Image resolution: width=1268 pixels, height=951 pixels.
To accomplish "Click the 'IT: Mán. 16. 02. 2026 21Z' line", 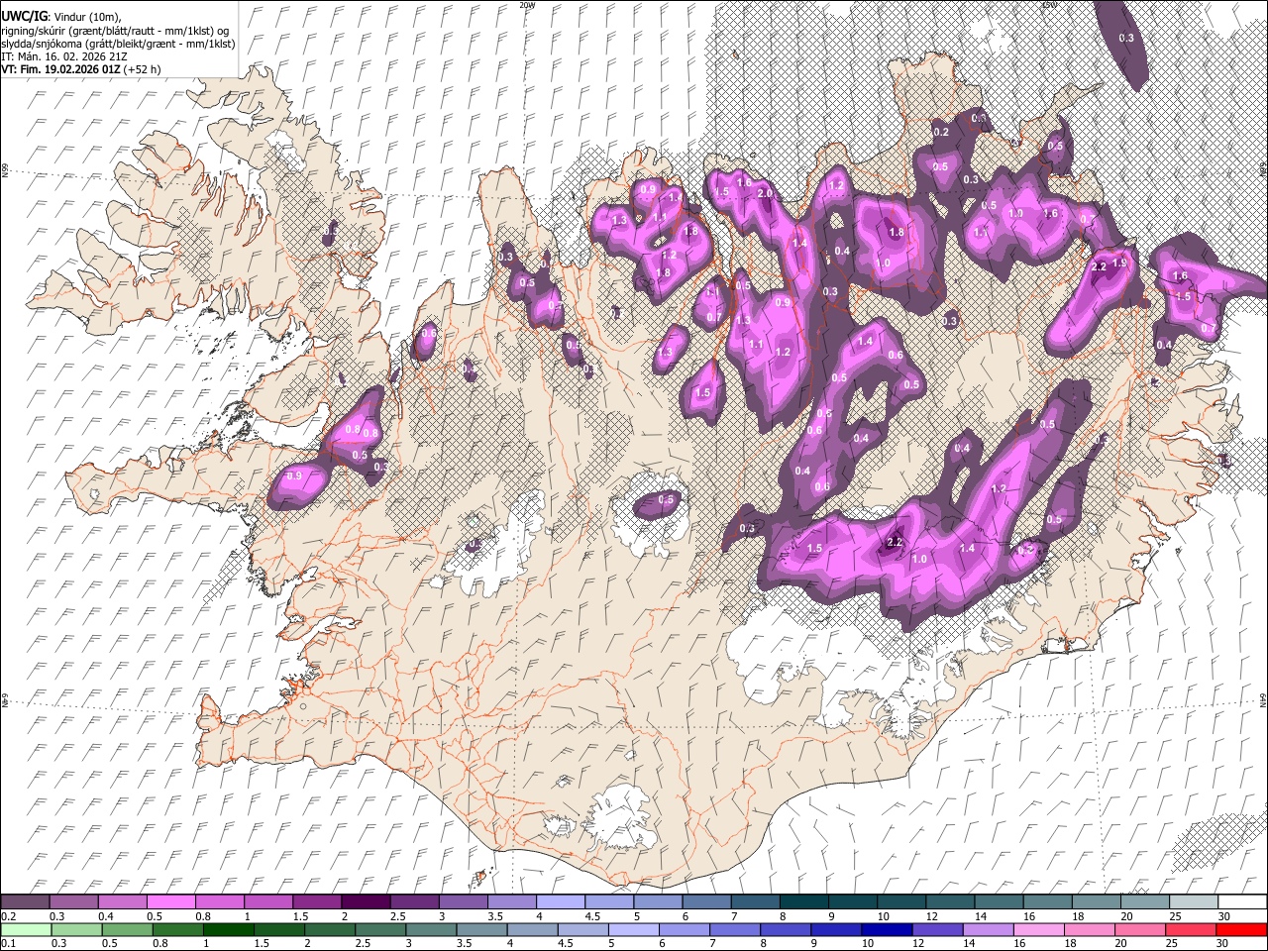I will (63, 57).
